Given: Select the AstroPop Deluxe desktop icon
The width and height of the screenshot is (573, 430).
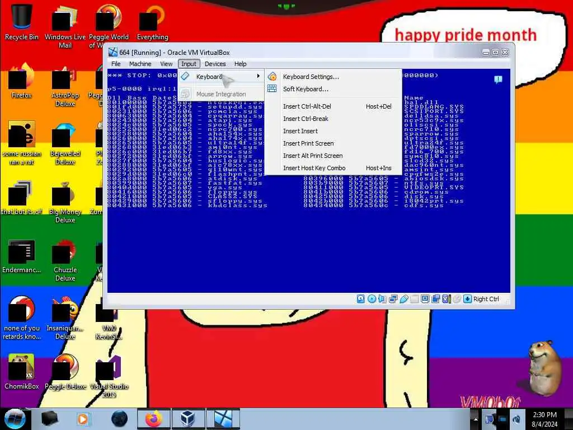Looking at the screenshot, I should [65, 85].
